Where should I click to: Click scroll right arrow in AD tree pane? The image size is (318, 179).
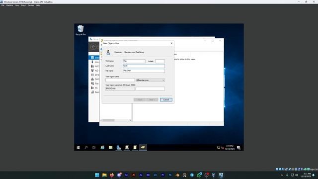tap(130, 120)
